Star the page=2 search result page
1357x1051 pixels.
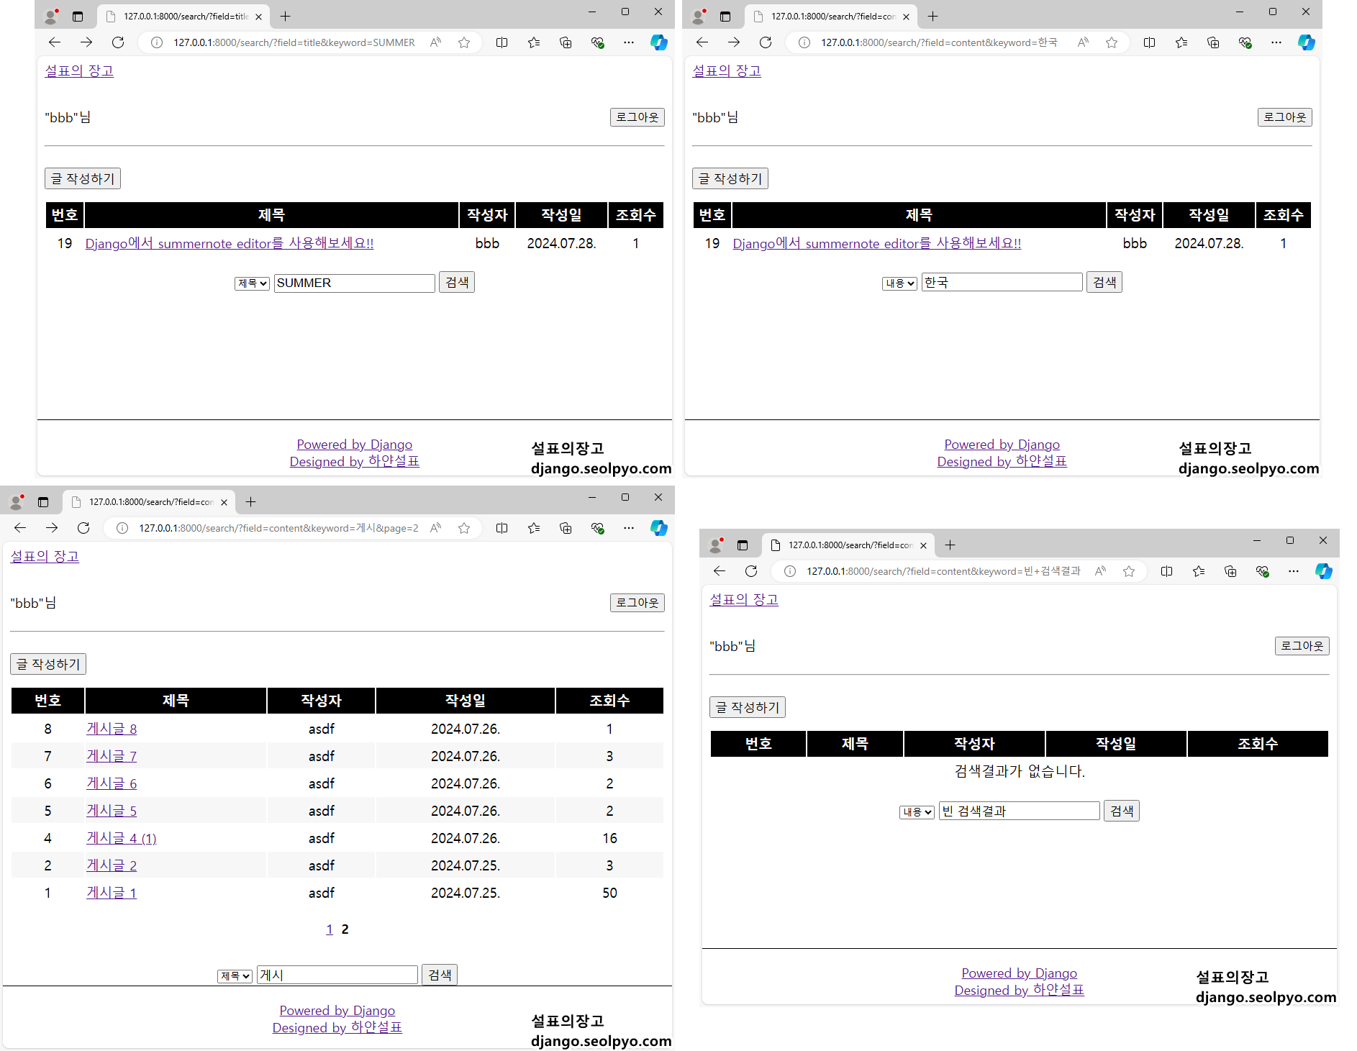pyautogui.click(x=464, y=528)
